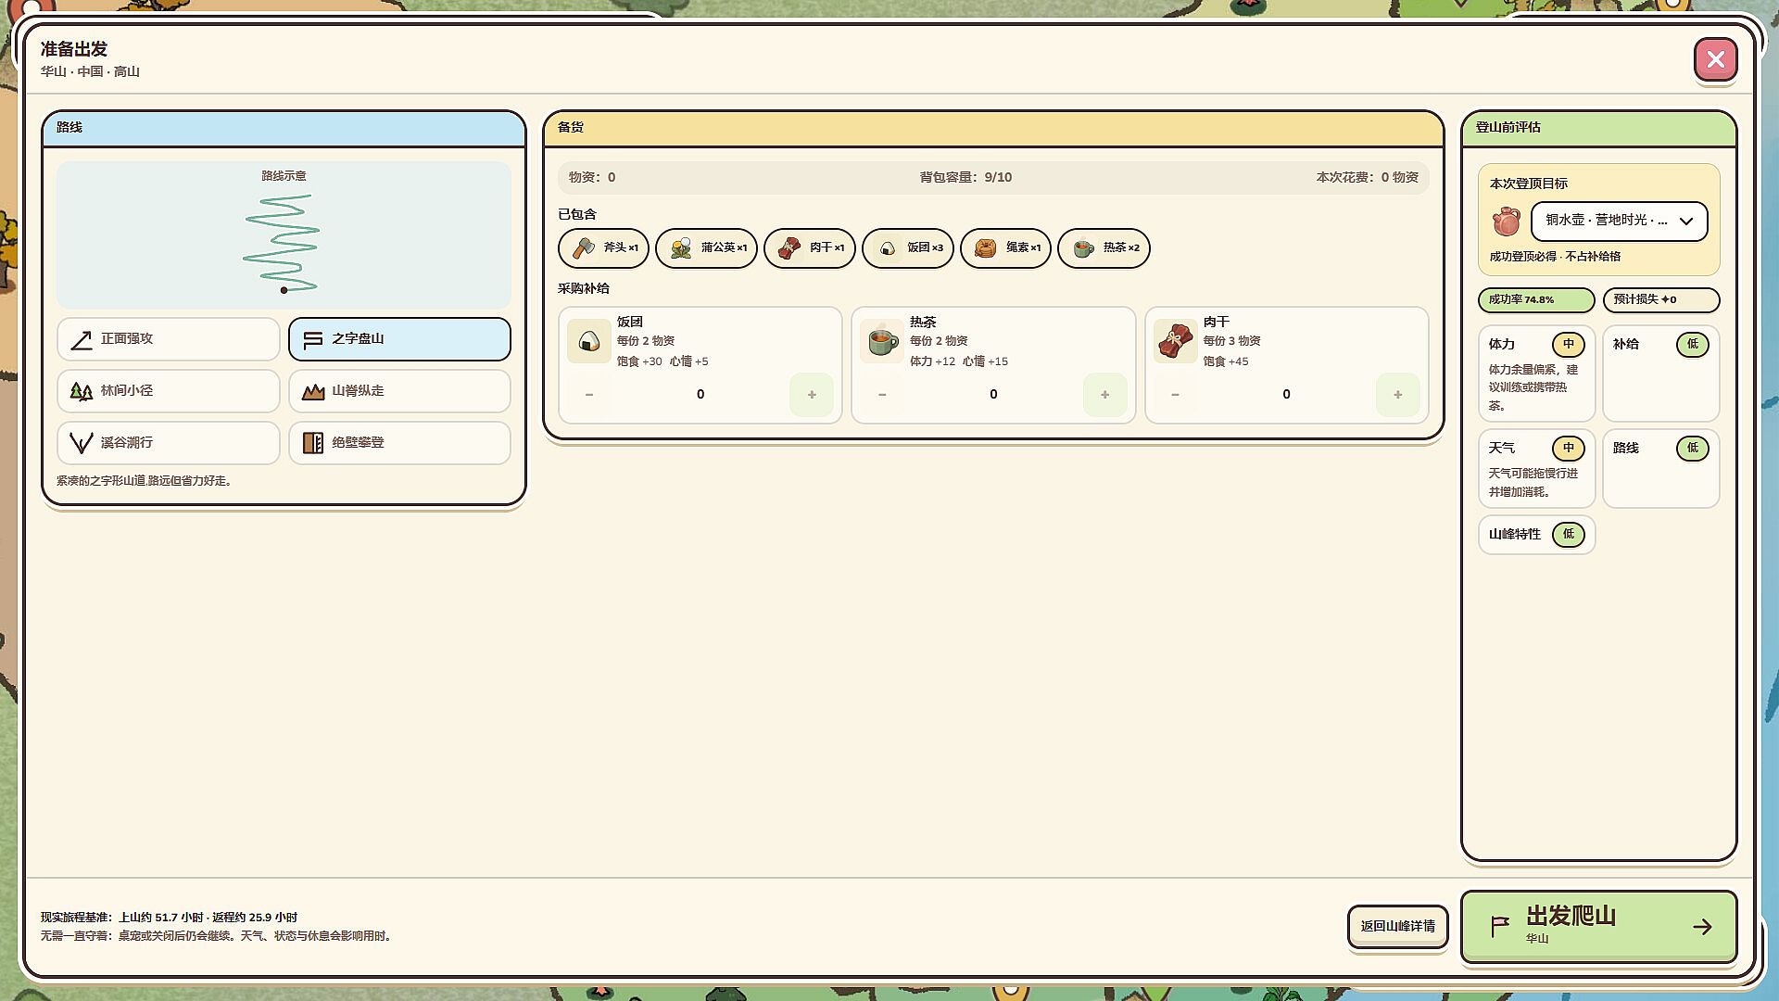Choose the 溪谷溯行 route option
This screenshot has width=1779, height=1001.
click(169, 443)
